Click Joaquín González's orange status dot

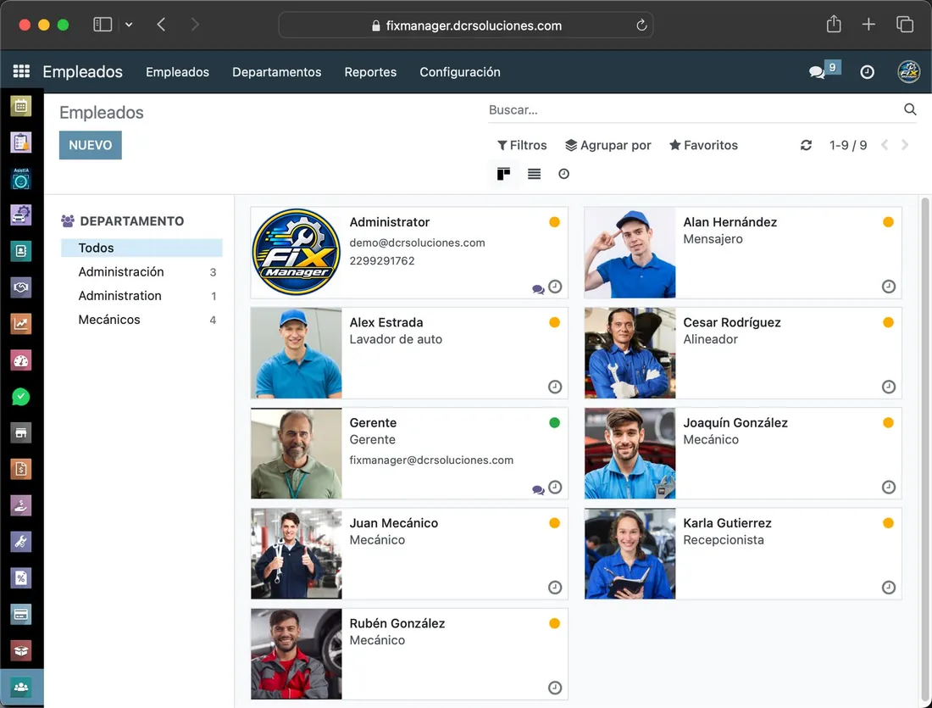(x=888, y=422)
